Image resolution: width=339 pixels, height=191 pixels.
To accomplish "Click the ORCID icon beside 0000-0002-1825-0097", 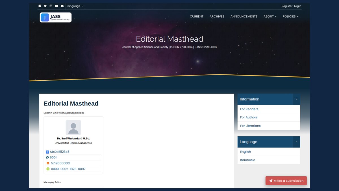I will pos(48,169).
